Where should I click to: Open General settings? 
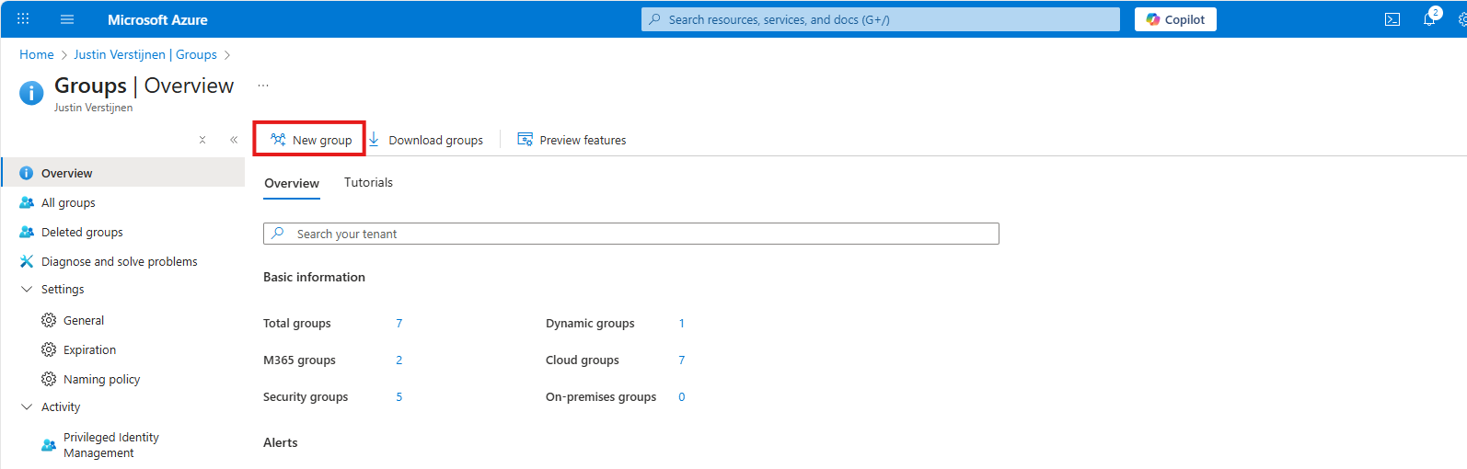[84, 320]
